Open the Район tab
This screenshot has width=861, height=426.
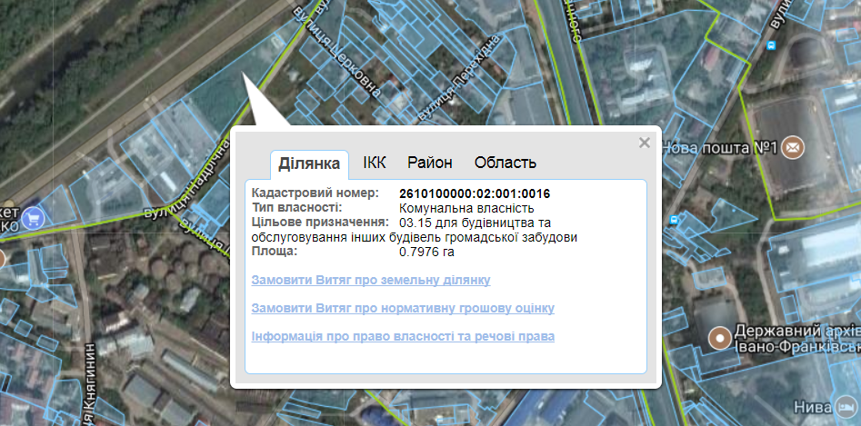click(430, 163)
